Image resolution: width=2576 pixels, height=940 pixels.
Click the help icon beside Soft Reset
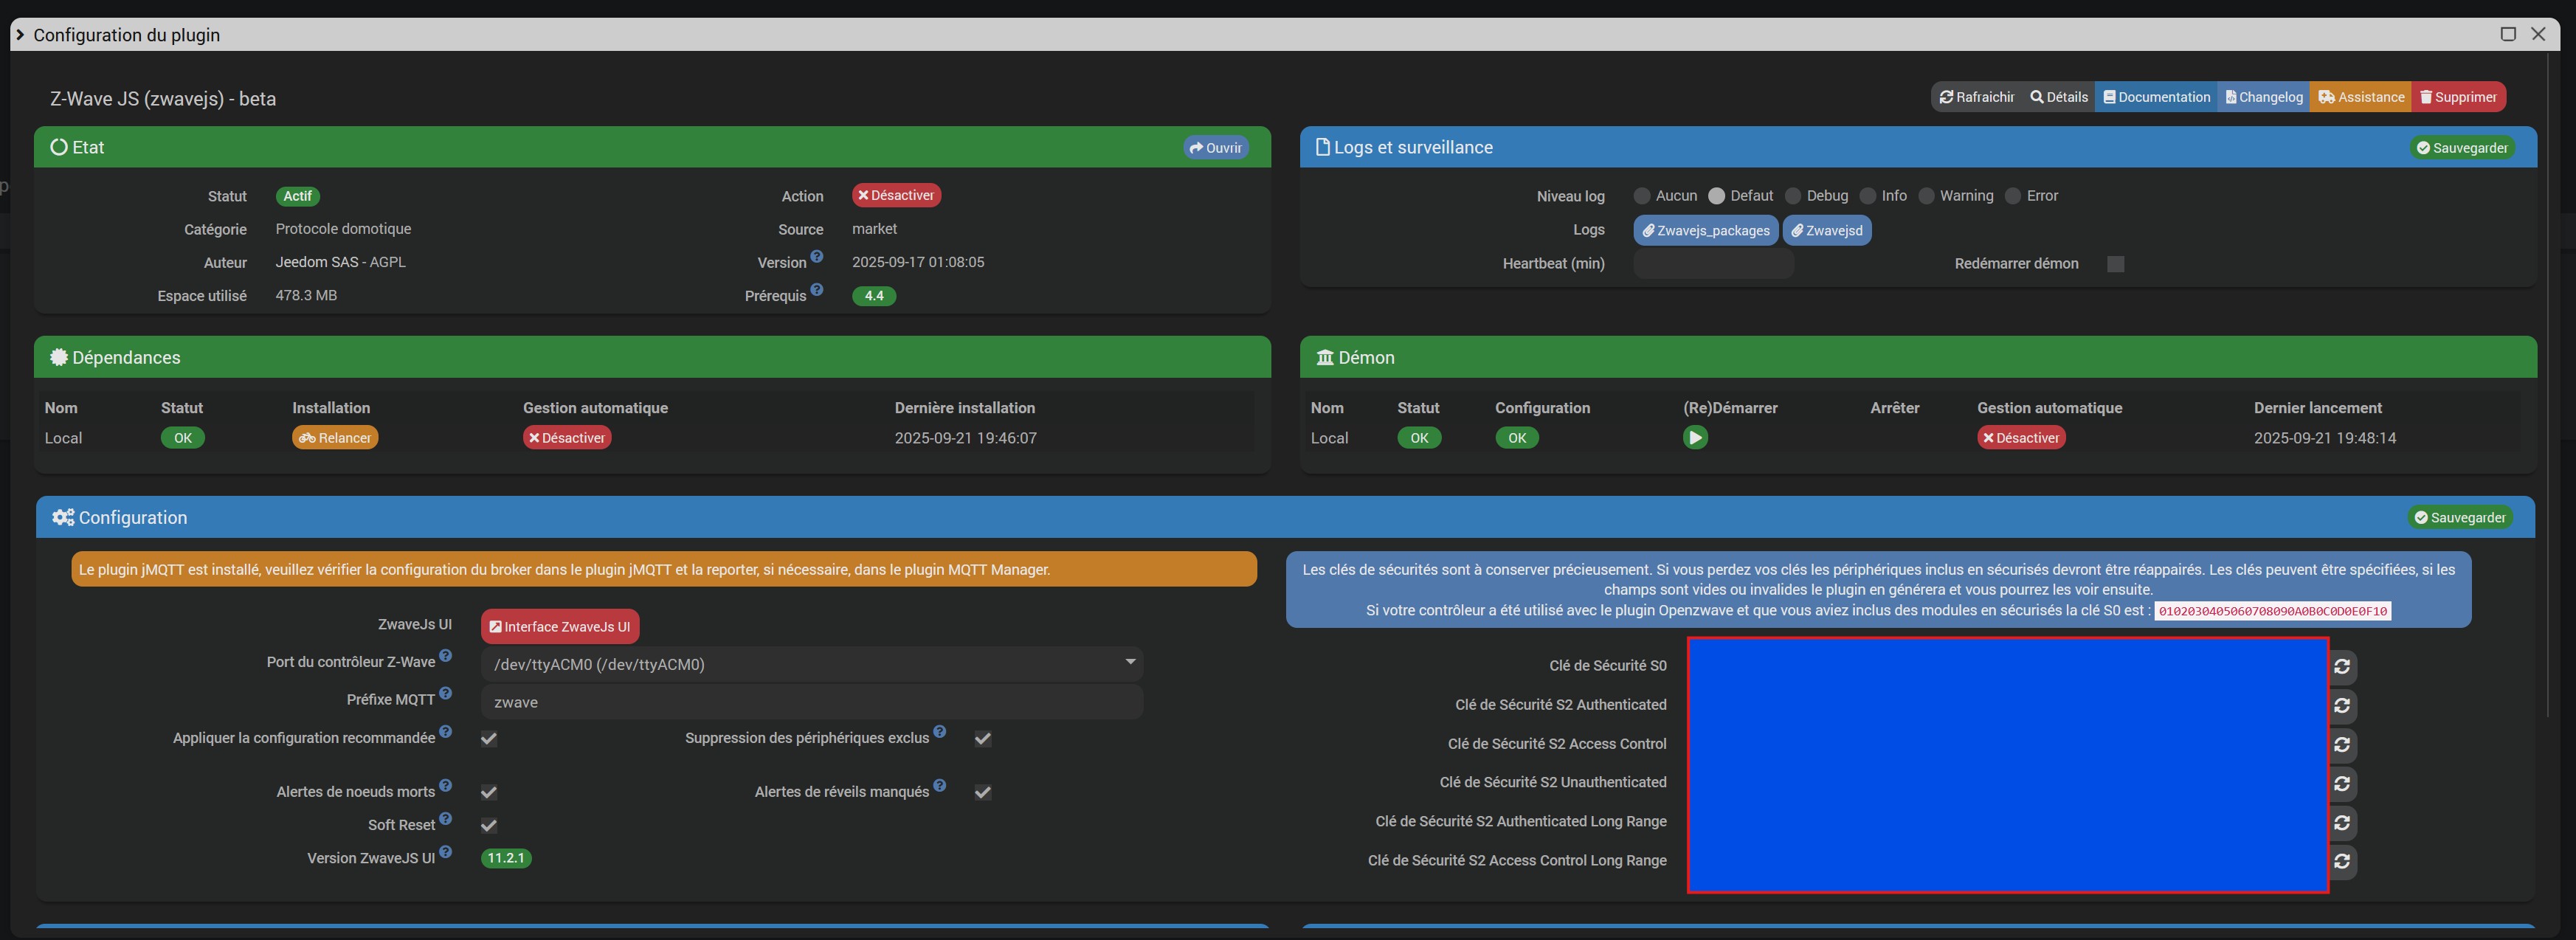446,819
